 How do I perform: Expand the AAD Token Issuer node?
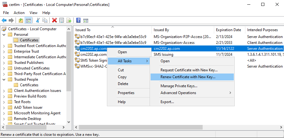coord(4,107)
